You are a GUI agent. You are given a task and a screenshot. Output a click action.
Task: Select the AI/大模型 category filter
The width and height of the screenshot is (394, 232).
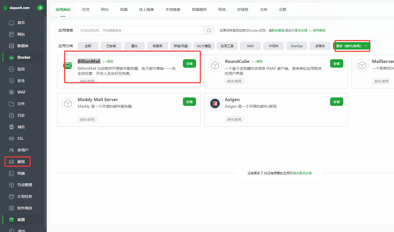204,46
